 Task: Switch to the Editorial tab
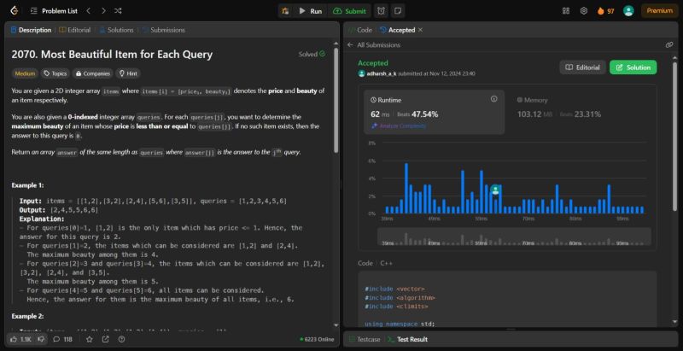coord(75,30)
